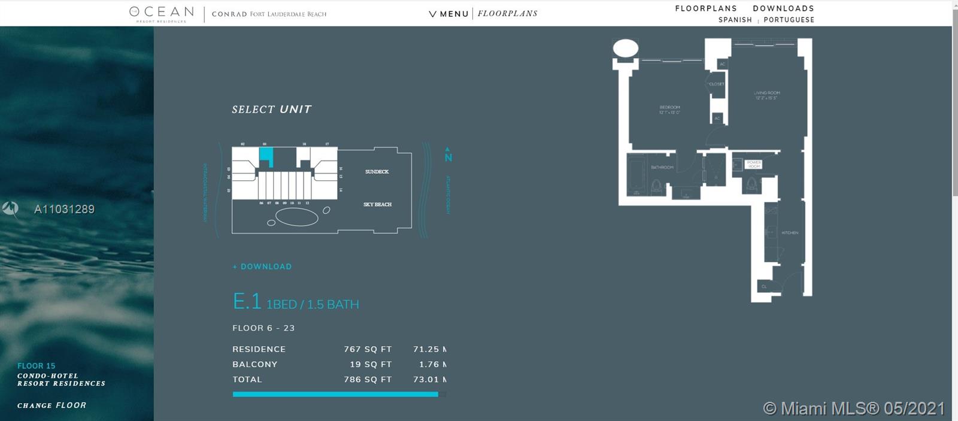Expand the MENU dropdown chevron
958x421 pixels.
point(433,14)
